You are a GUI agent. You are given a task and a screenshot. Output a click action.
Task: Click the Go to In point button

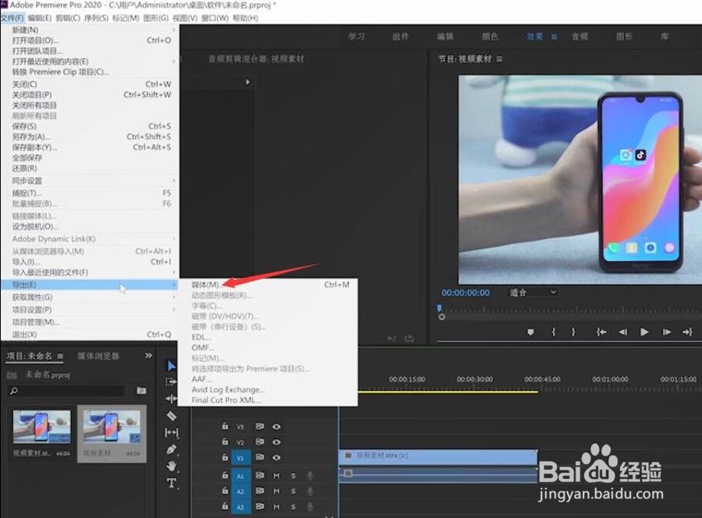[601, 332]
